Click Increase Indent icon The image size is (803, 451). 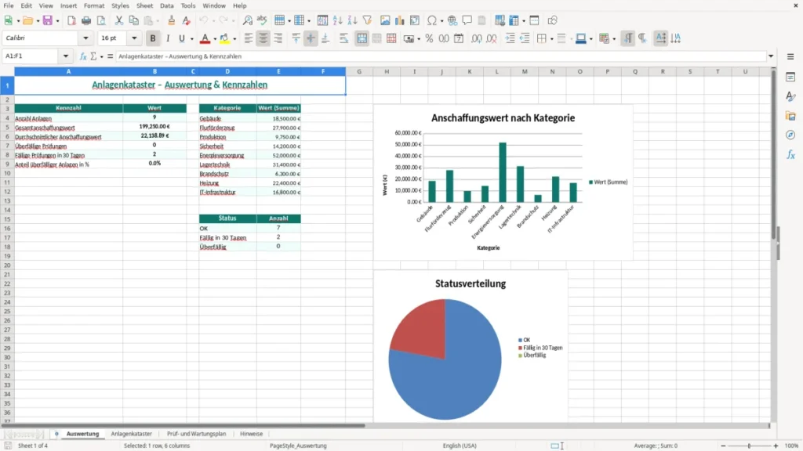tap(510, 38)
